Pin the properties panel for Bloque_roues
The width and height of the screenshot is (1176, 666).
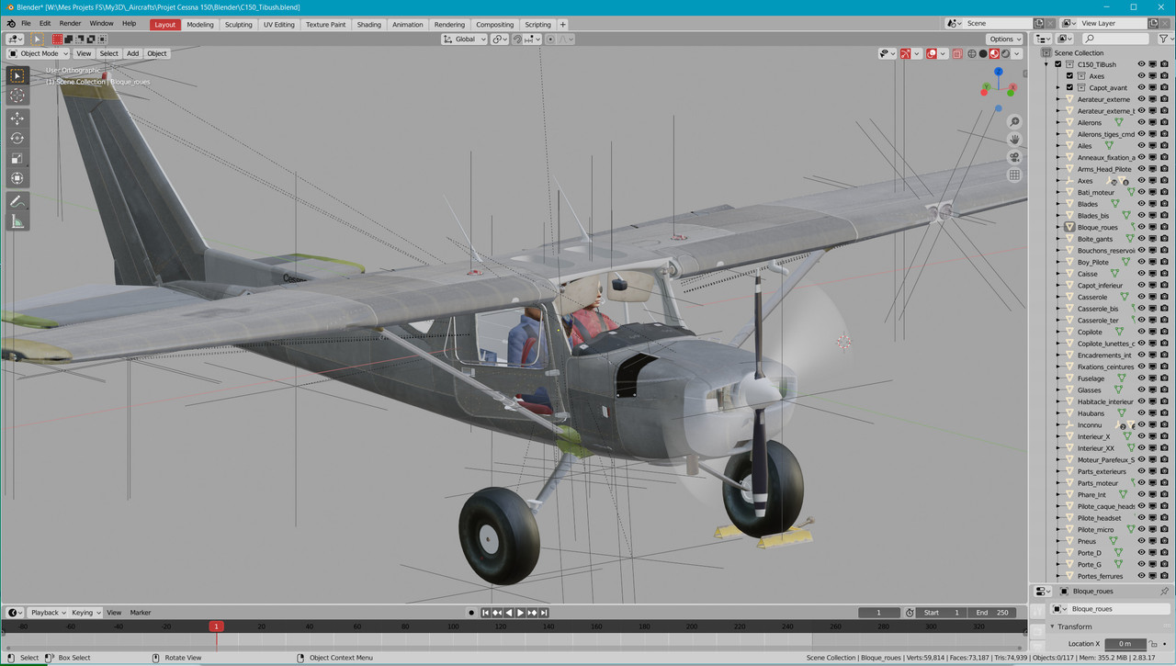click(x=1164, y=591)
